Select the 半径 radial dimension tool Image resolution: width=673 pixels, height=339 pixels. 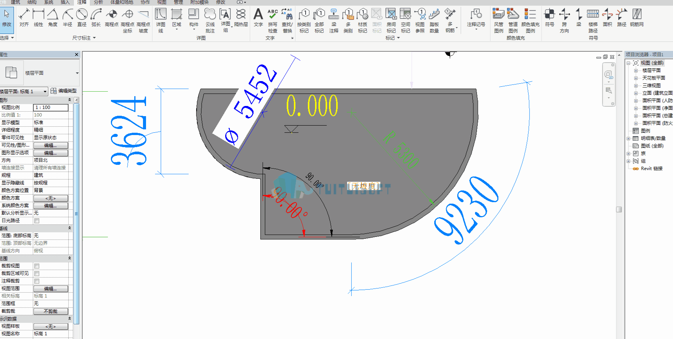click(68, 18)
